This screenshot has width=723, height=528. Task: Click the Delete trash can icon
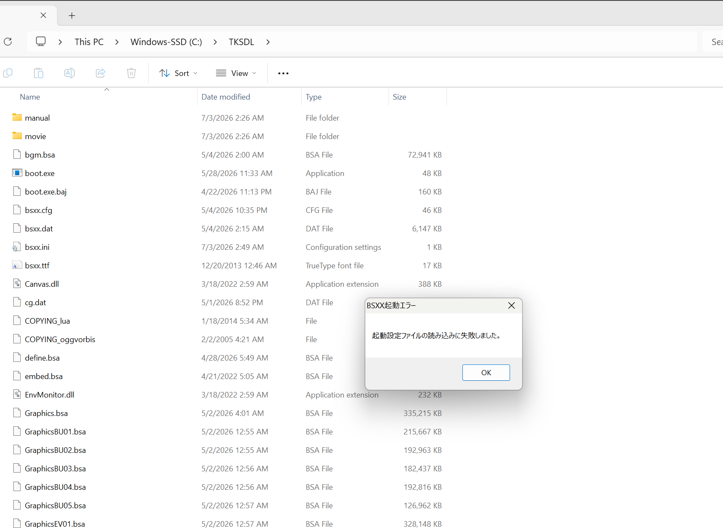click(x=131, y=73)
